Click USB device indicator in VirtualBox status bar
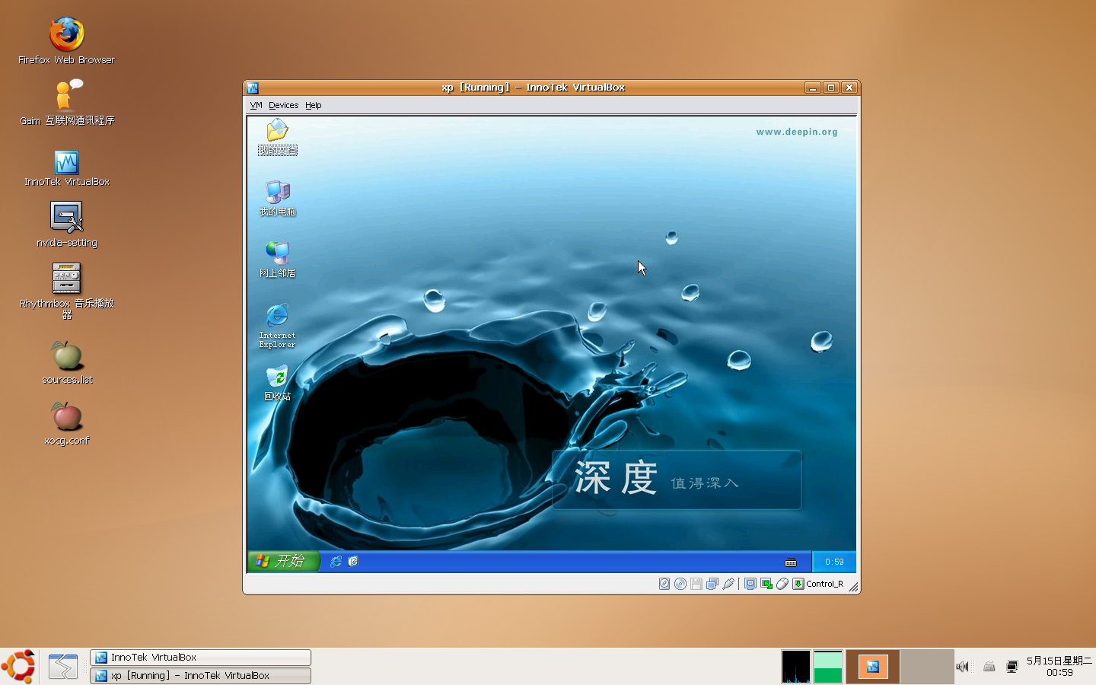The height and width of the screenshot is (685, 1096). point(728,584)
